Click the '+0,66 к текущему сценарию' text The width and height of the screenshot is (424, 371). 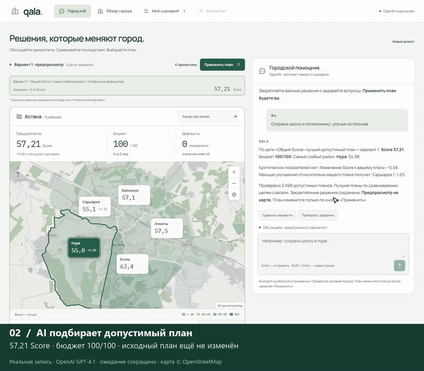click(x=38, y=154)
